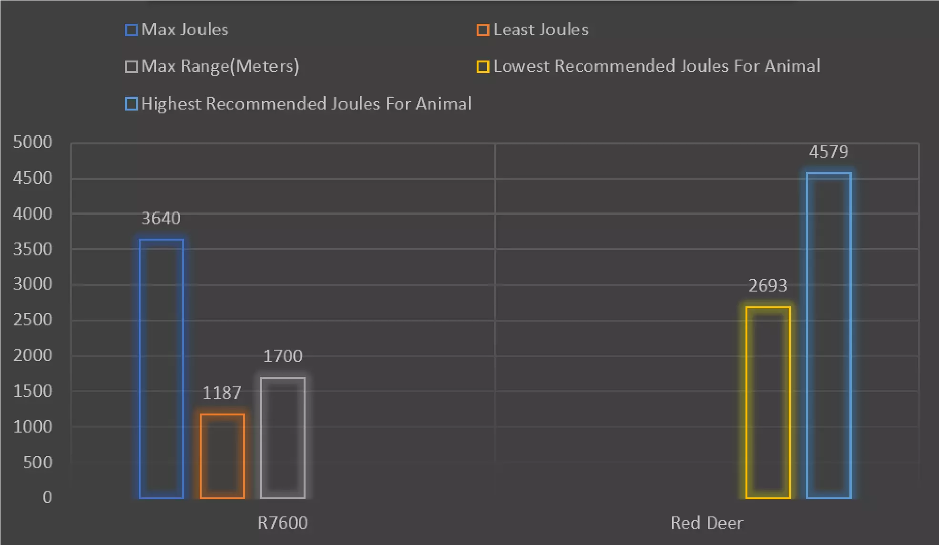
Task: Click the Max Range(Meters) legend swatch
Action: 131,67
